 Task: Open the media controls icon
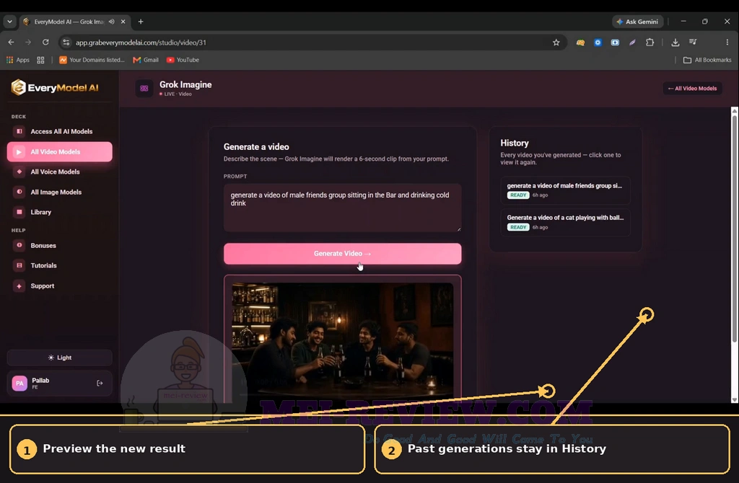pyautogui.click(x=693, y=43)
